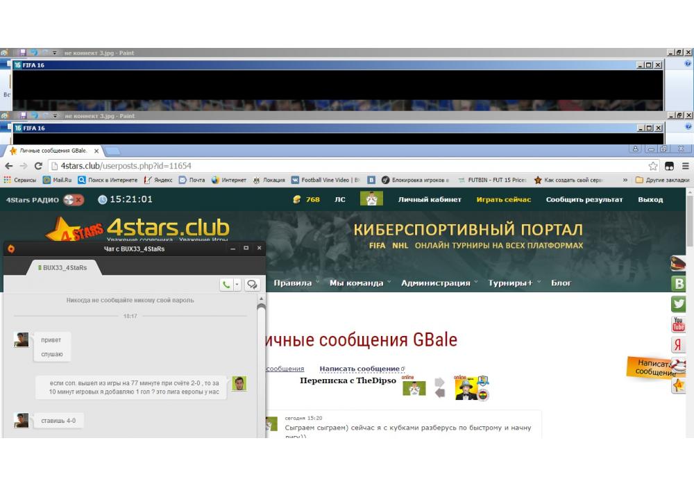Viewport: 694px width, 486px height.
Task: Click the 4stars.club site logo
Action: [x=137, y=228]
